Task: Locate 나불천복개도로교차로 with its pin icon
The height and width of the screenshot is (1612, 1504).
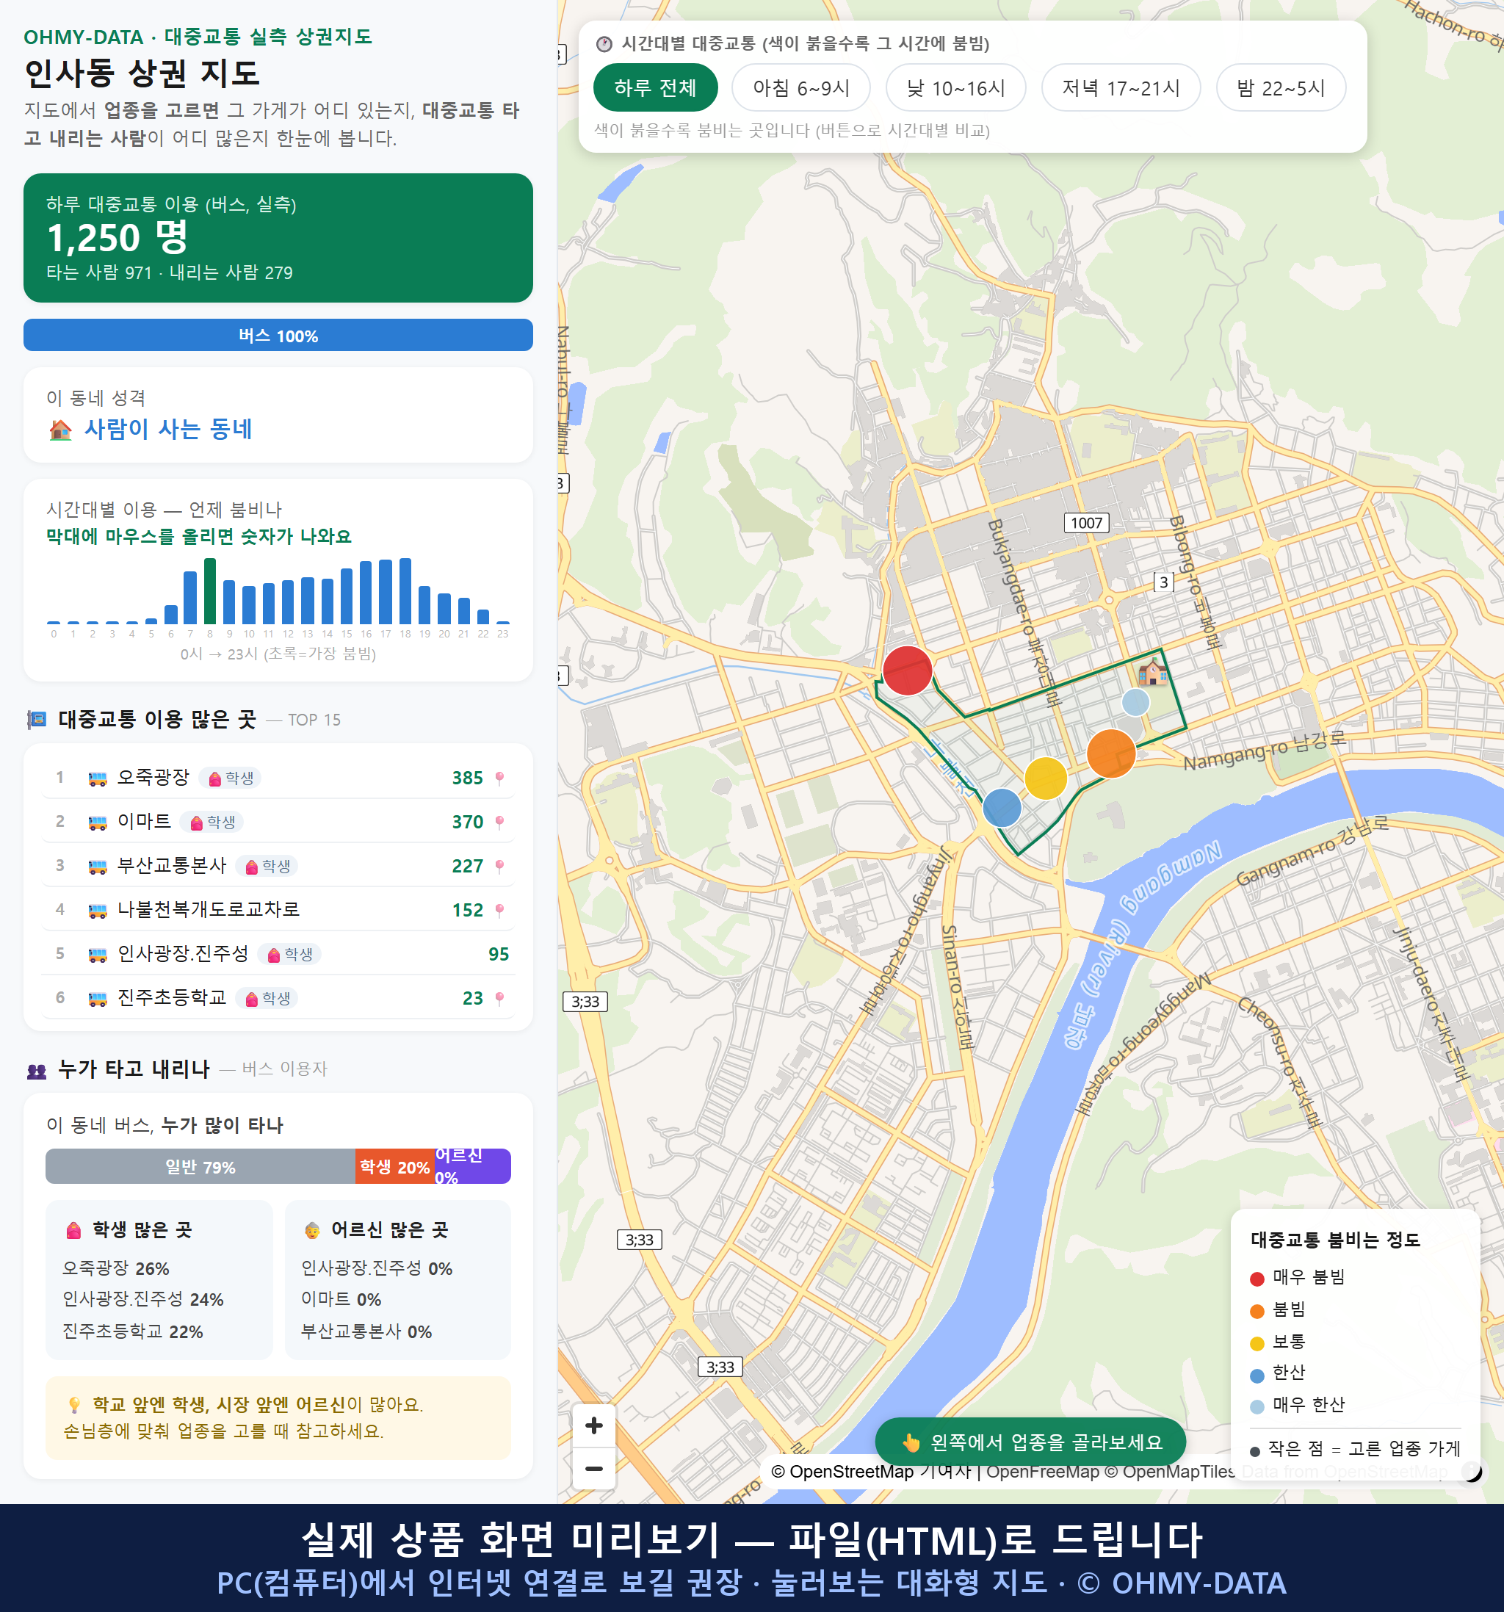Action: 499,910
